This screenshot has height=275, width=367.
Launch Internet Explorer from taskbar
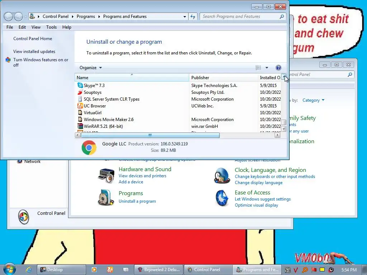[x=29, y=270]
